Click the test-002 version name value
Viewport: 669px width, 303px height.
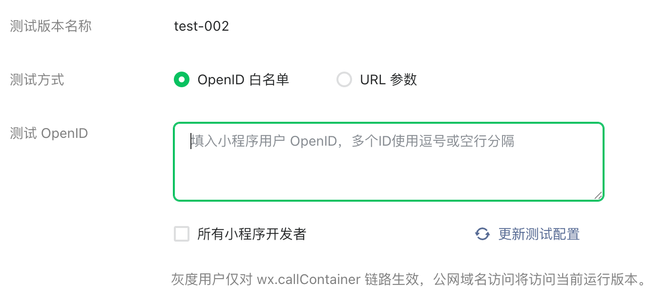201,26
